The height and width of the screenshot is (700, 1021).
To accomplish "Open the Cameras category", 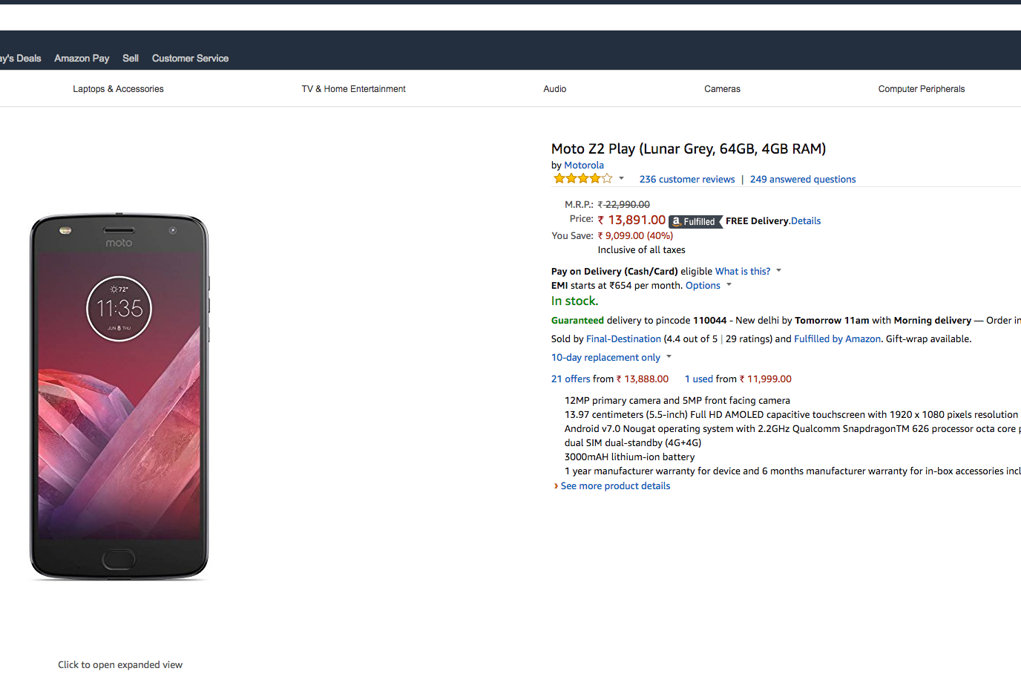I will tap(722, 89).
